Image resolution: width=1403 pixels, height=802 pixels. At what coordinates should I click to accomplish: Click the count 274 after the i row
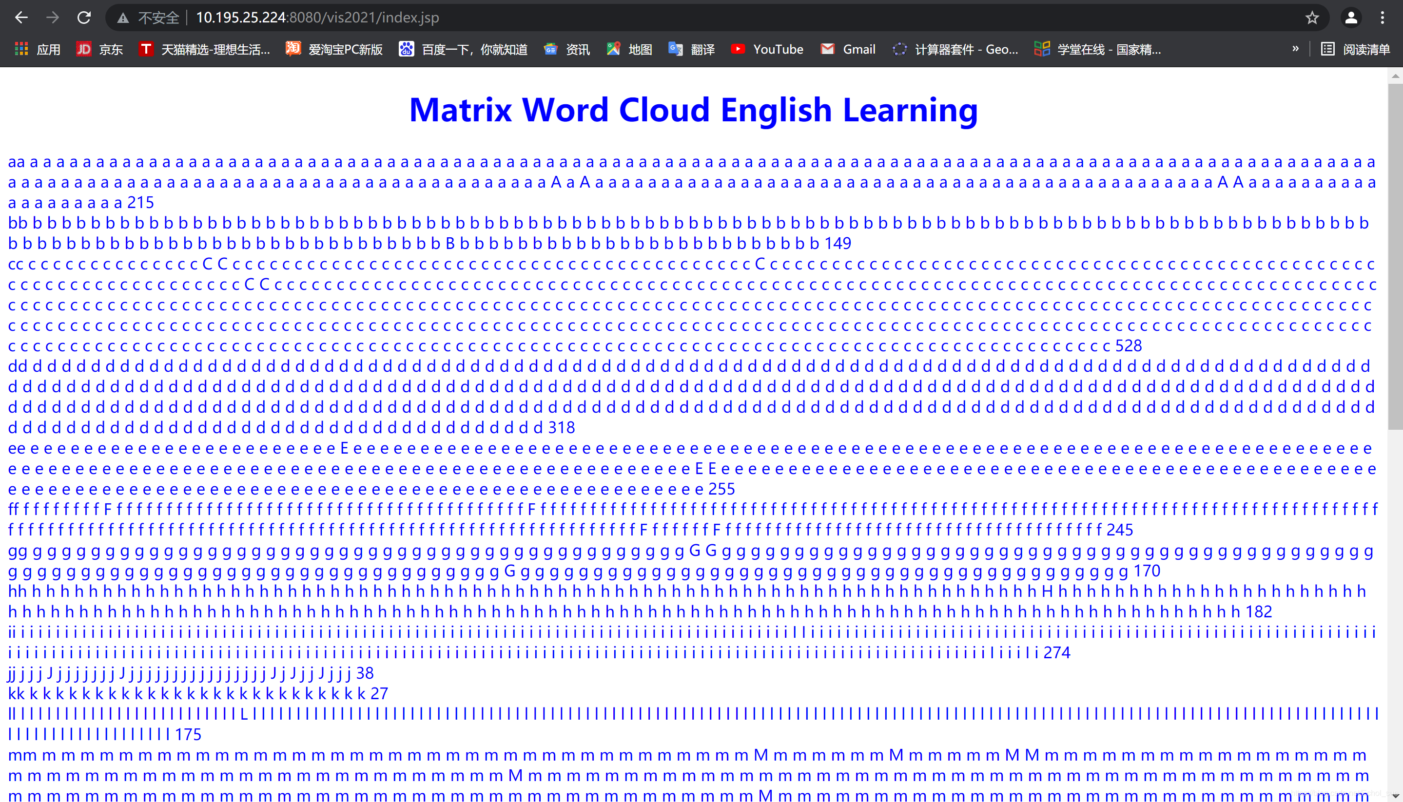(x=1057, y=653)
